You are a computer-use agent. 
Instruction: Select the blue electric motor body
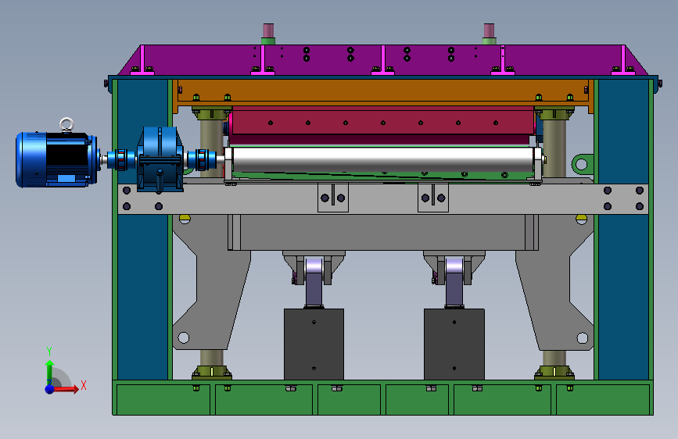click(56, 159)
